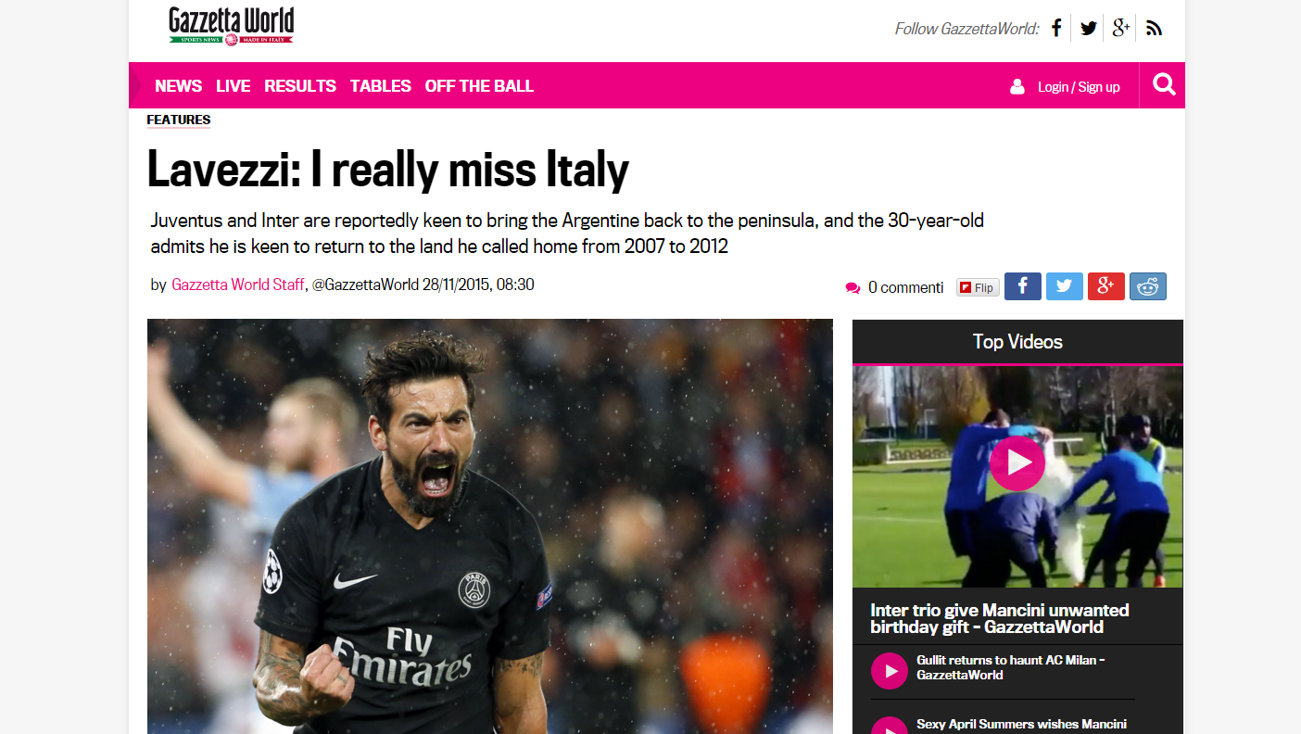Screen dimensions: 1301x734
Task: Share article with blue Facebook button
Action: tap(1023, 286)
